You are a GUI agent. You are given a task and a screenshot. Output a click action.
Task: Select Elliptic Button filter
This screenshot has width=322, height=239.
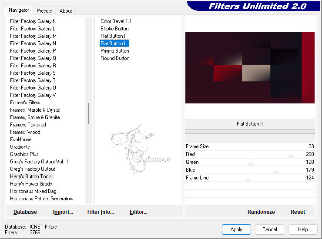pos(114,29)
